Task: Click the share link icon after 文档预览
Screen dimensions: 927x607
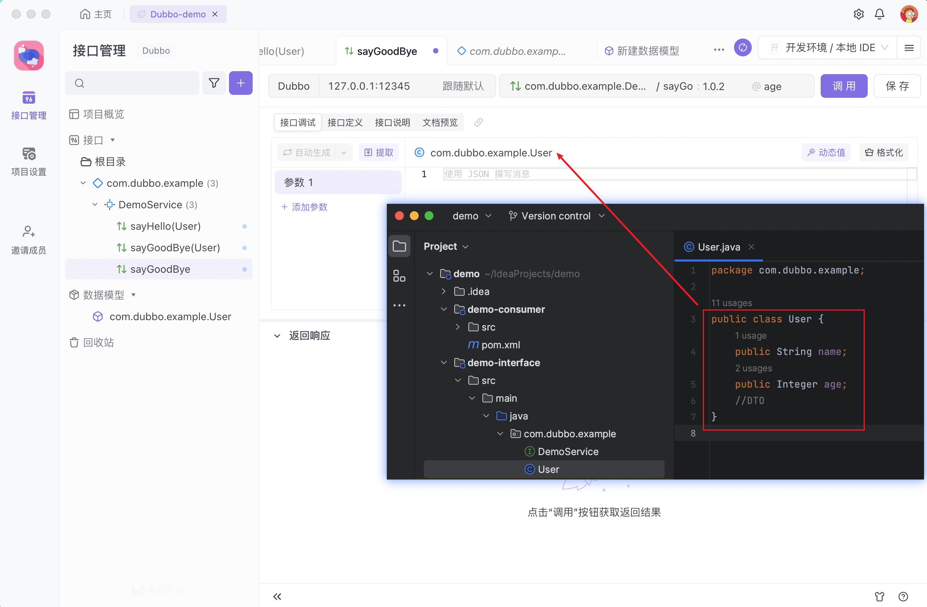Action: coord(478,122)
